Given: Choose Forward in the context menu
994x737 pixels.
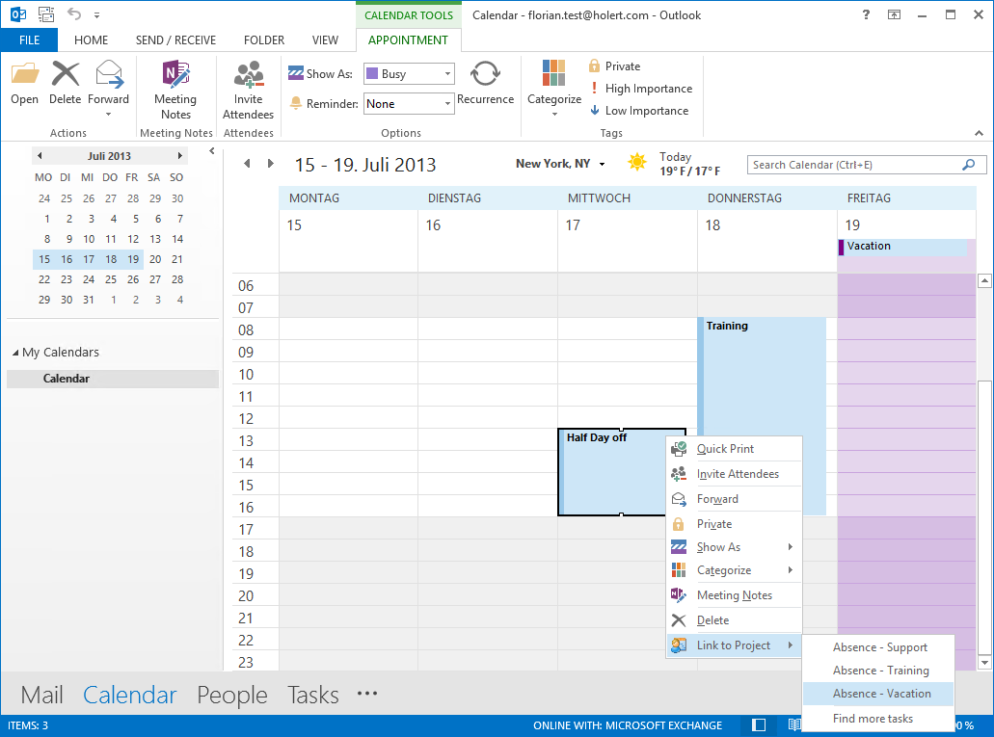Looking at the screenshot, I should [x=734, y=499].
